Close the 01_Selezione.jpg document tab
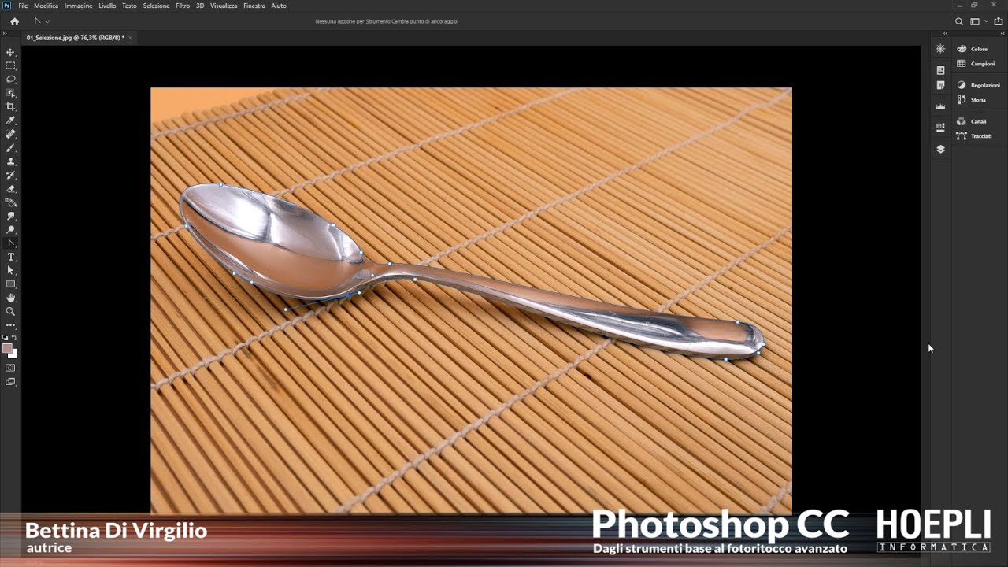Image resolution: width=1008 pixels, height=567 pixels. coord(131,37)
